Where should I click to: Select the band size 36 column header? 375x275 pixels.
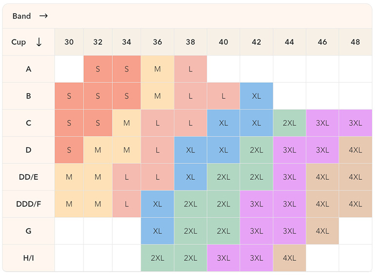[x=157, y=42]
